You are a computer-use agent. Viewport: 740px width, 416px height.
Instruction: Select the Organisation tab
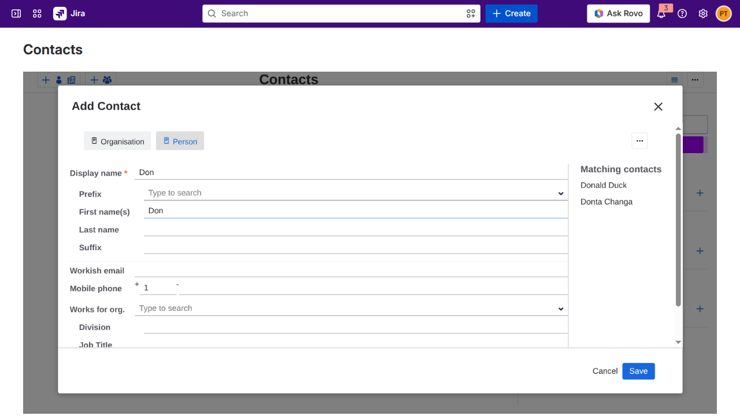117,141
